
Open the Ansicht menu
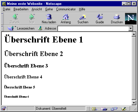coord(37,9)
